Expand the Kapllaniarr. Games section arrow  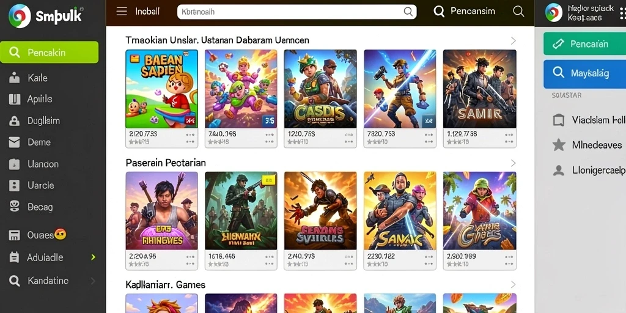pyautogui.click(x=513, y=284)
